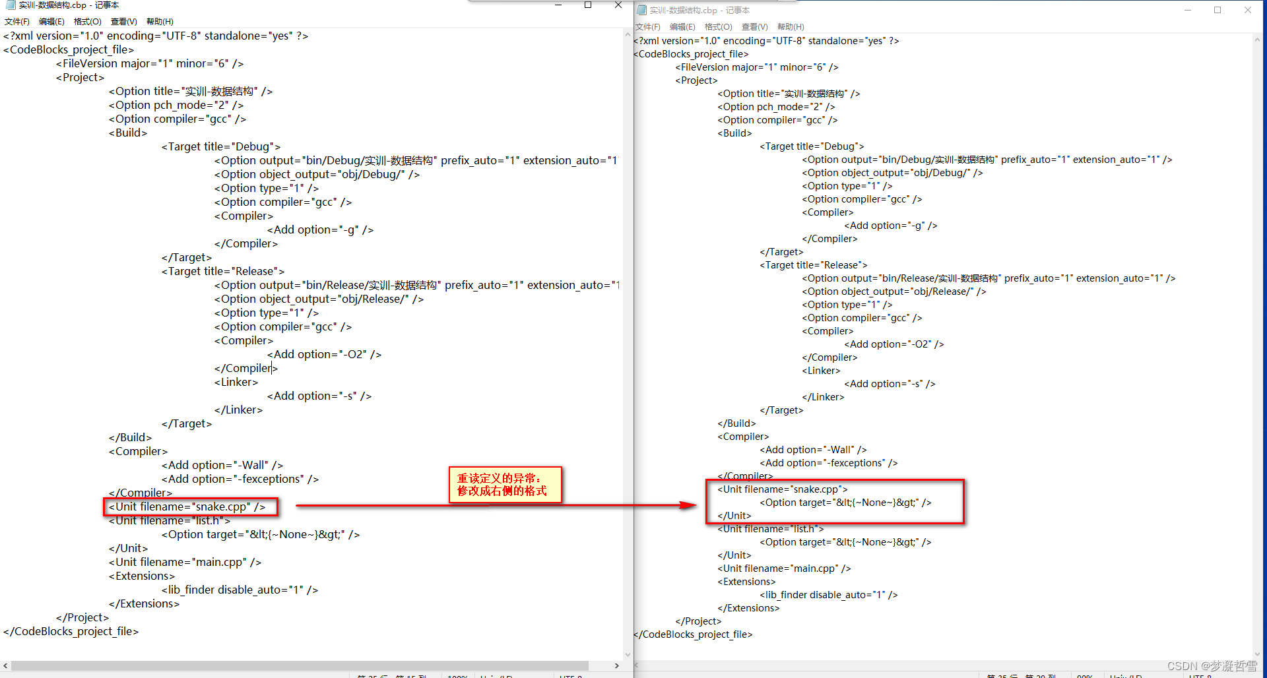Click the left window title text 实训-数据结构.cbp
Viewport: 1267px width, 678px height.
pos(52,5)
